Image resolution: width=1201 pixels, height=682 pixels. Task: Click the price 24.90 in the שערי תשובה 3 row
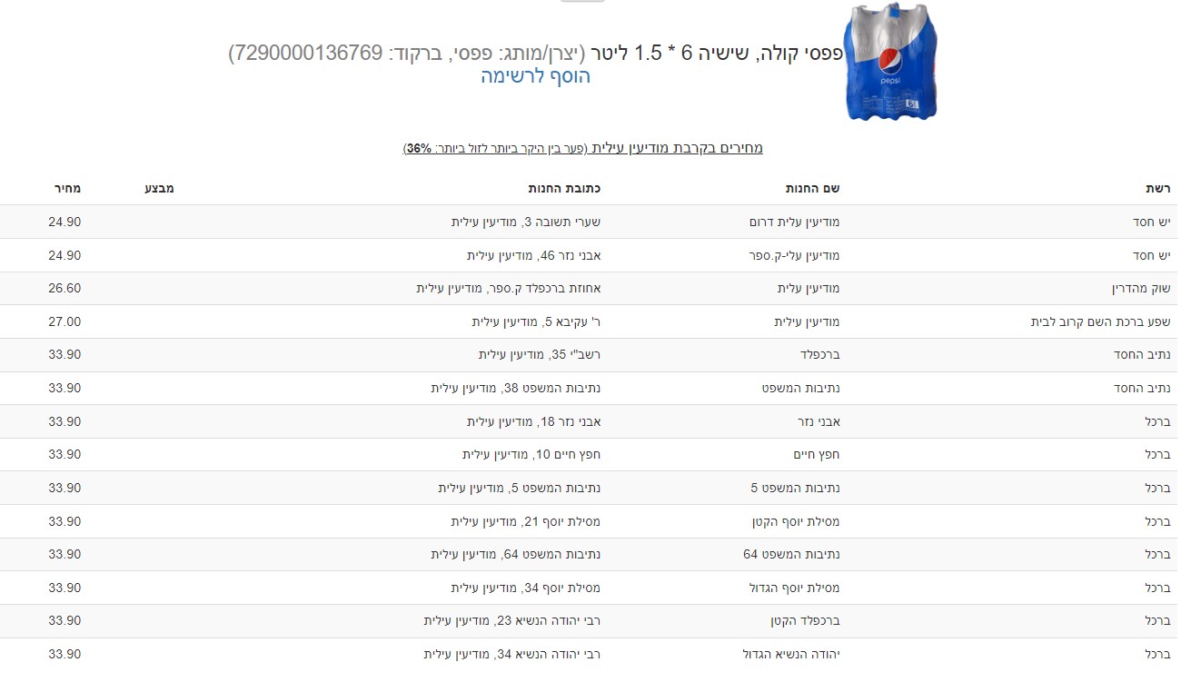65,222
